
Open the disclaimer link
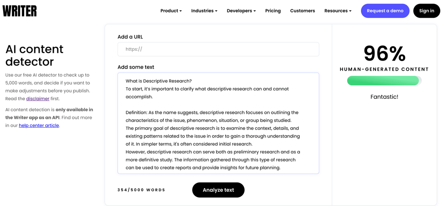[x=38, y=99]
